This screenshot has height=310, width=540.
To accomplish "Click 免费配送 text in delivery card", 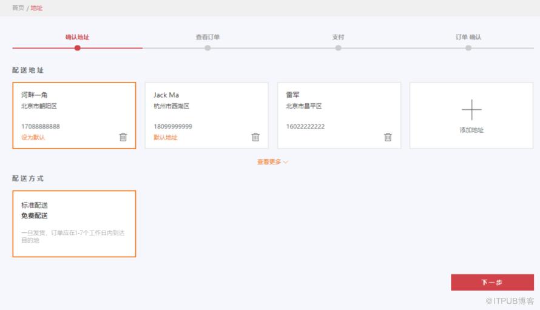I will pyautogui.click(x=35, y=215).
